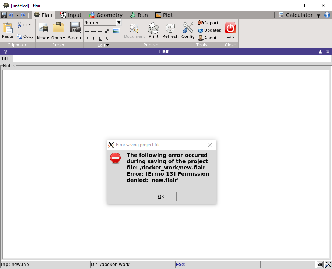The width and height of the screenshot is (332, 269).
Task: Open the terminal icon in status bar
Action: tap(320, 265)
